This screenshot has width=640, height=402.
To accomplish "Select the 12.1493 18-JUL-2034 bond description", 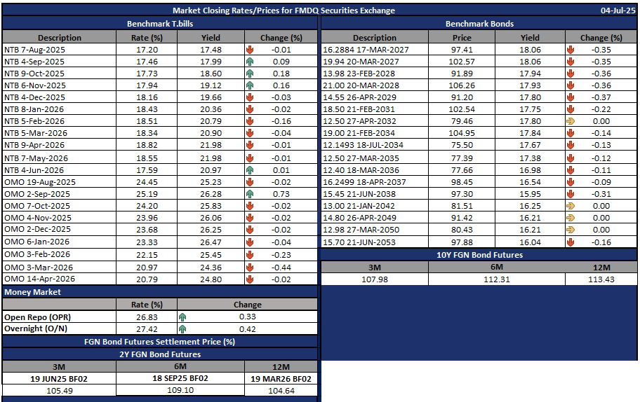I will 375,145.
